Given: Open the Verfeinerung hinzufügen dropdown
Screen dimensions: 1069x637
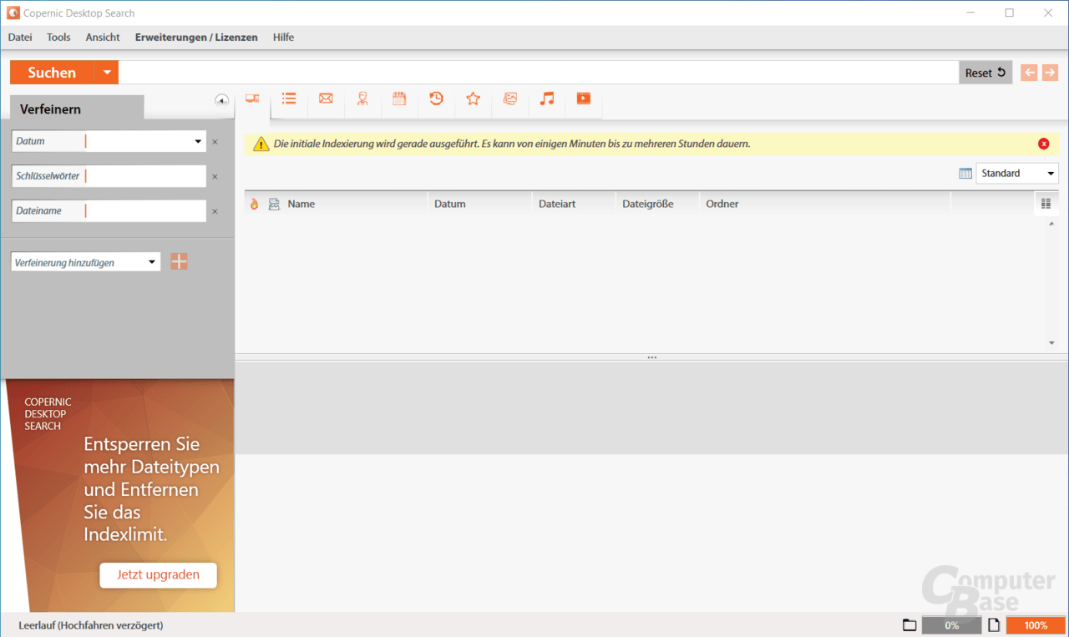Looking at the screenshot, I should (x=152, y=262).
